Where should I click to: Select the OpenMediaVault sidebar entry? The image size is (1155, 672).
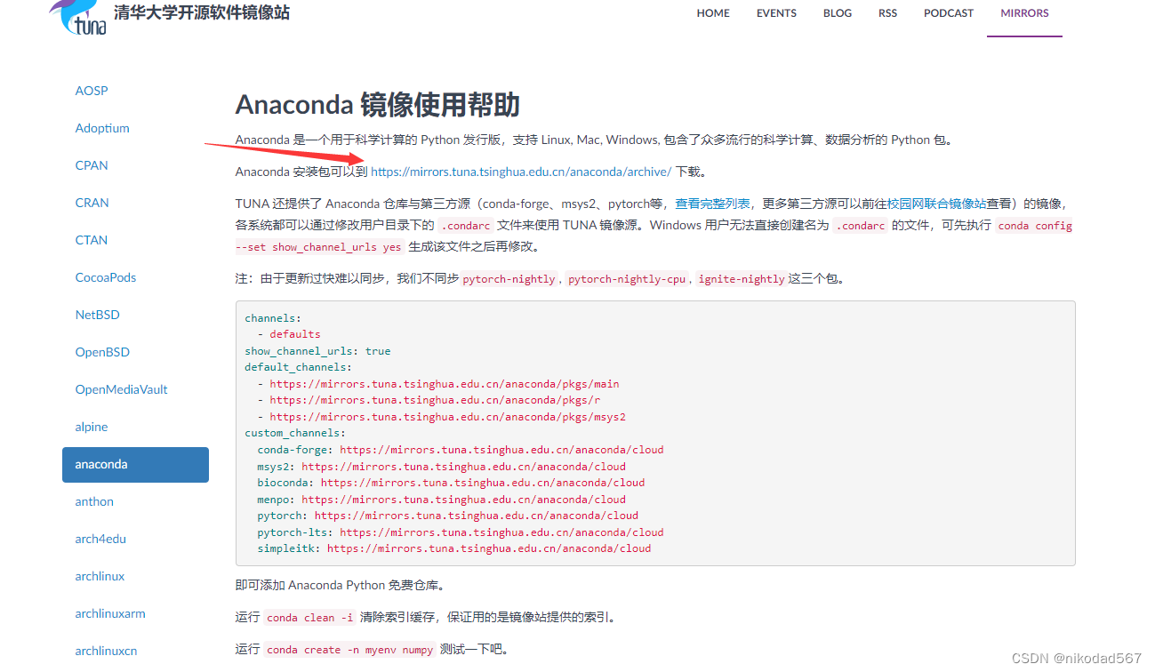coord(121,388)
